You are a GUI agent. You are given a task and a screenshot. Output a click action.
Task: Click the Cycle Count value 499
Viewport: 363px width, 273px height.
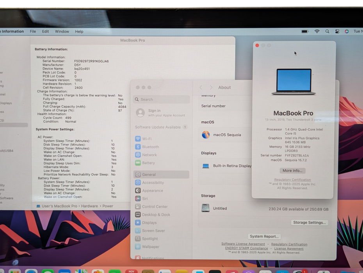click(x=68, y=118)
